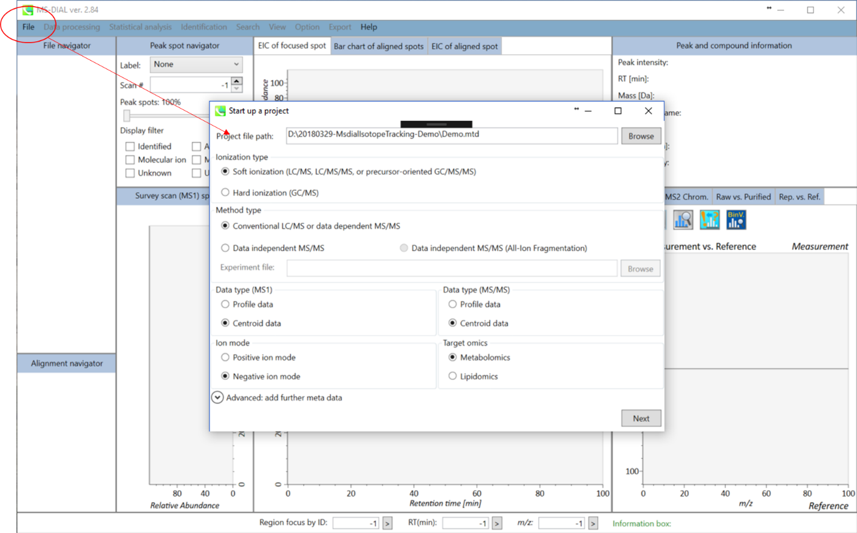Screen dimensions: 857x533
Task: Decrease Scan # with the down spinner
Action: pyautogui.click(x=237, y=89)
